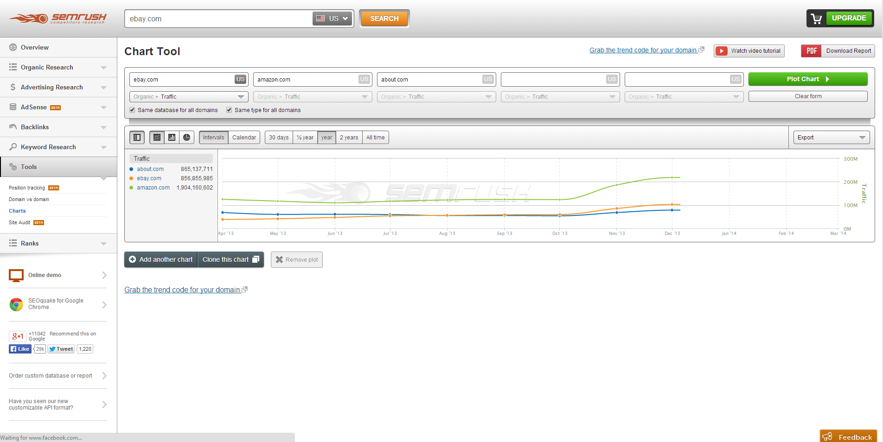The height and width of the screenshot is (442, 883).
Task: Click the Dec '13 amazon.com data point
Action: pos(672,177)
